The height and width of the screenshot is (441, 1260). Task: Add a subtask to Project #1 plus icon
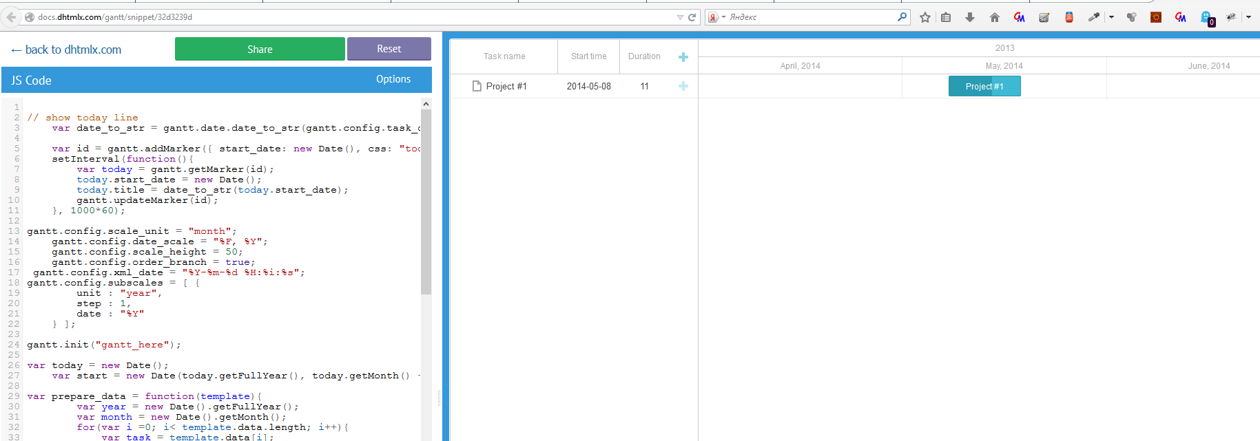(x=683, y=86)
